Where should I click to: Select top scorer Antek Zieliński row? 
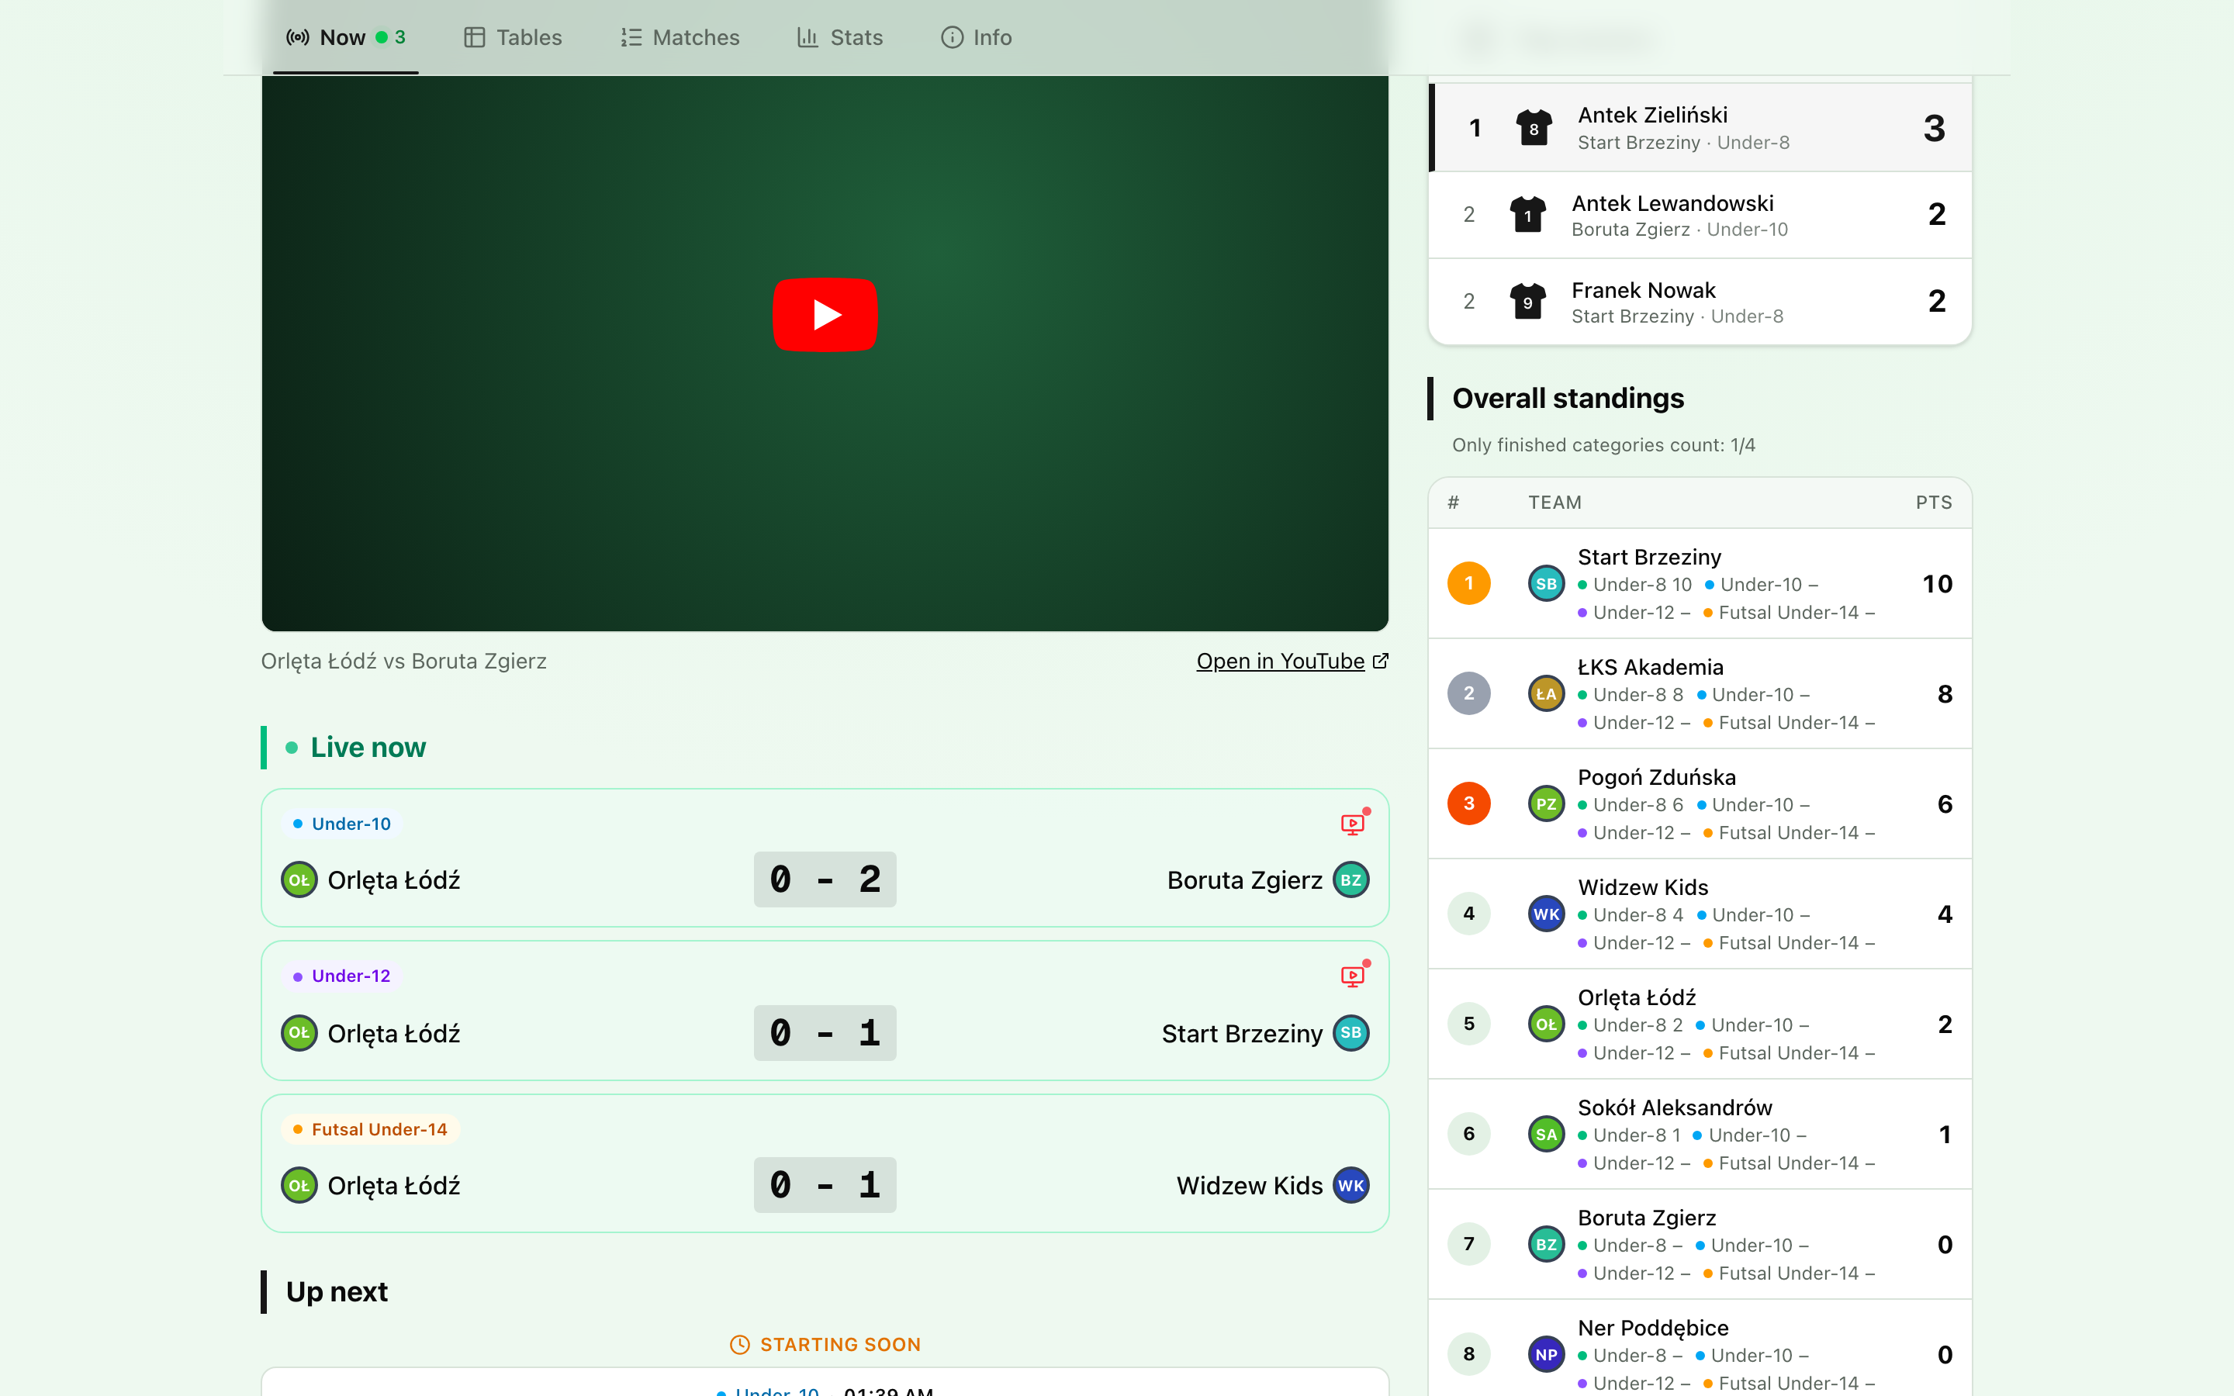coord(1700,127)
